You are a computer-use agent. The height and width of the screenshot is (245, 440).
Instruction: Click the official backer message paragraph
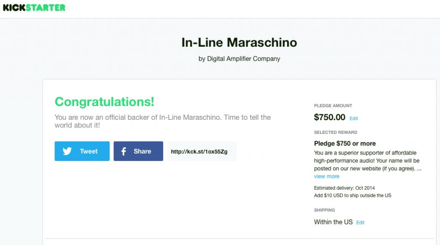pyautogui.click(x=163, y=121)
